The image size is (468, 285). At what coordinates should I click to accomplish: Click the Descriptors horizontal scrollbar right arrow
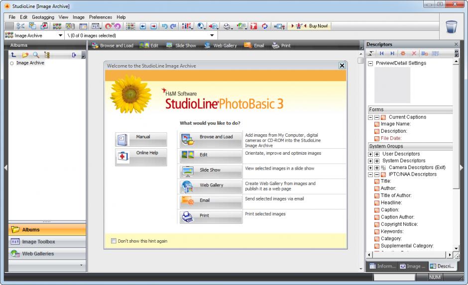pyautogui.click(x=450, y=255)
